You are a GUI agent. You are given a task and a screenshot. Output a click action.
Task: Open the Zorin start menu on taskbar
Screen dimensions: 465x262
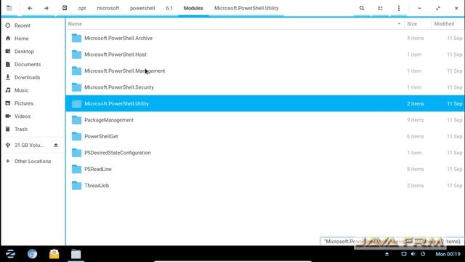pyautogui.click(x=10, y=254)
